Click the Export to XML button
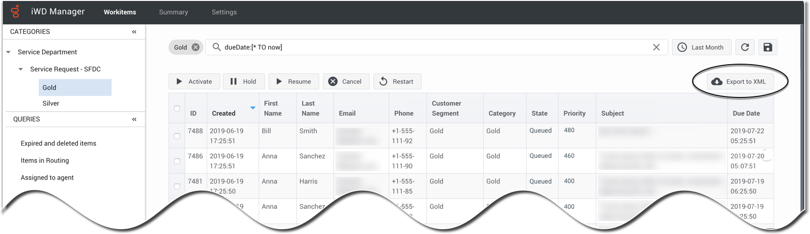 tap(739, 82)
